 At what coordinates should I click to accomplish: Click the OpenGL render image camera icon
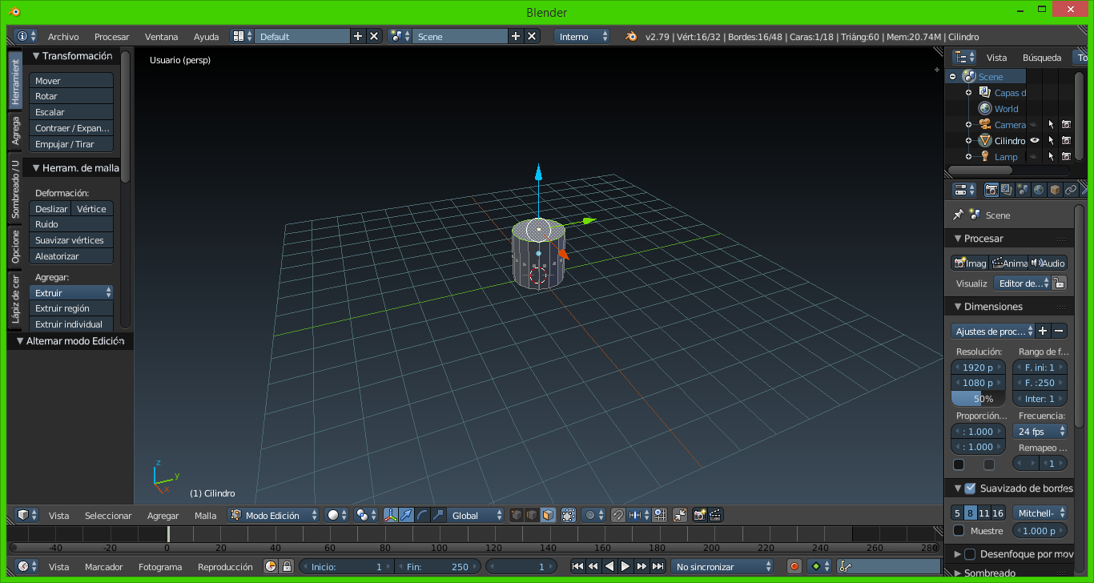coord(699,515)
